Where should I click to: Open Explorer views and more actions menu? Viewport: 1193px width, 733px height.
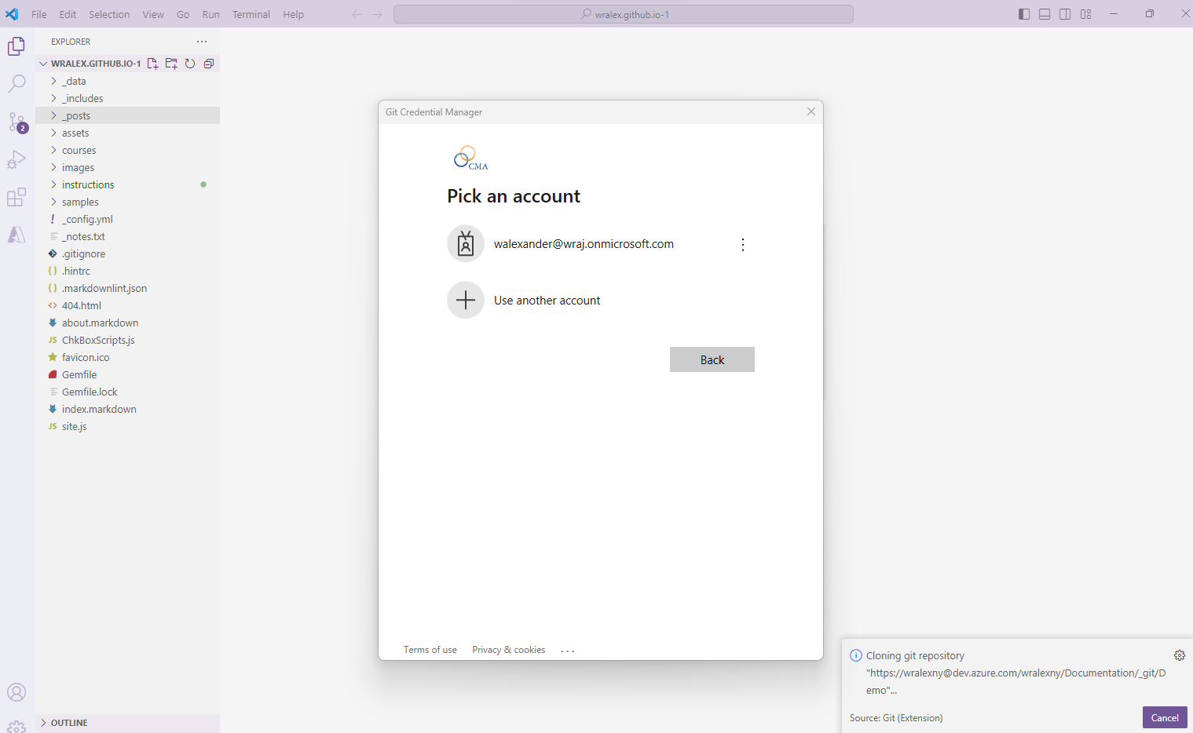202,42
